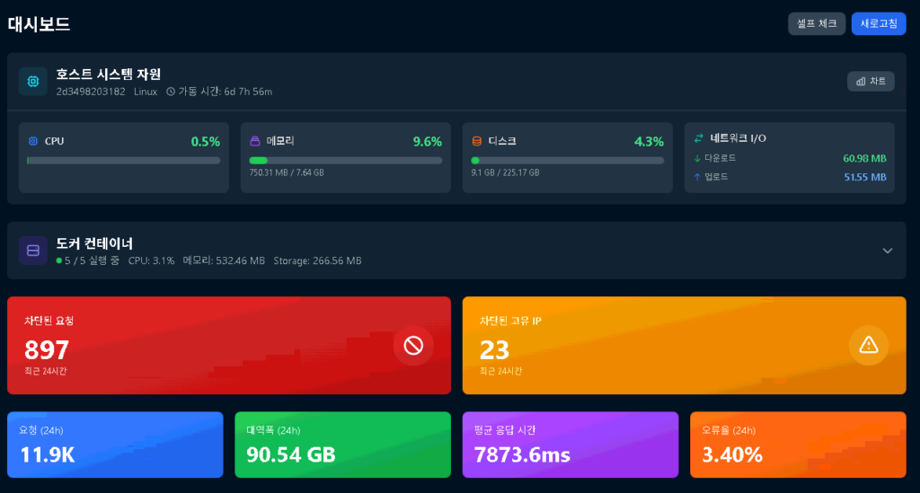Click the disk database icon
920x493 pixels.
476,141
